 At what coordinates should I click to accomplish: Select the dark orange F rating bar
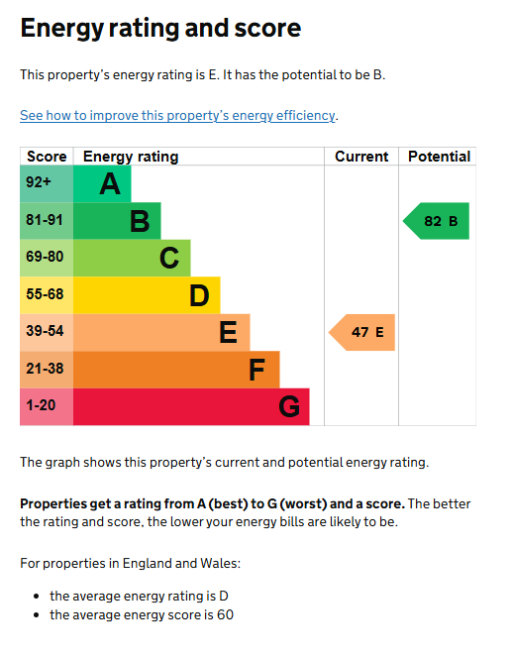tap(176, 370)
